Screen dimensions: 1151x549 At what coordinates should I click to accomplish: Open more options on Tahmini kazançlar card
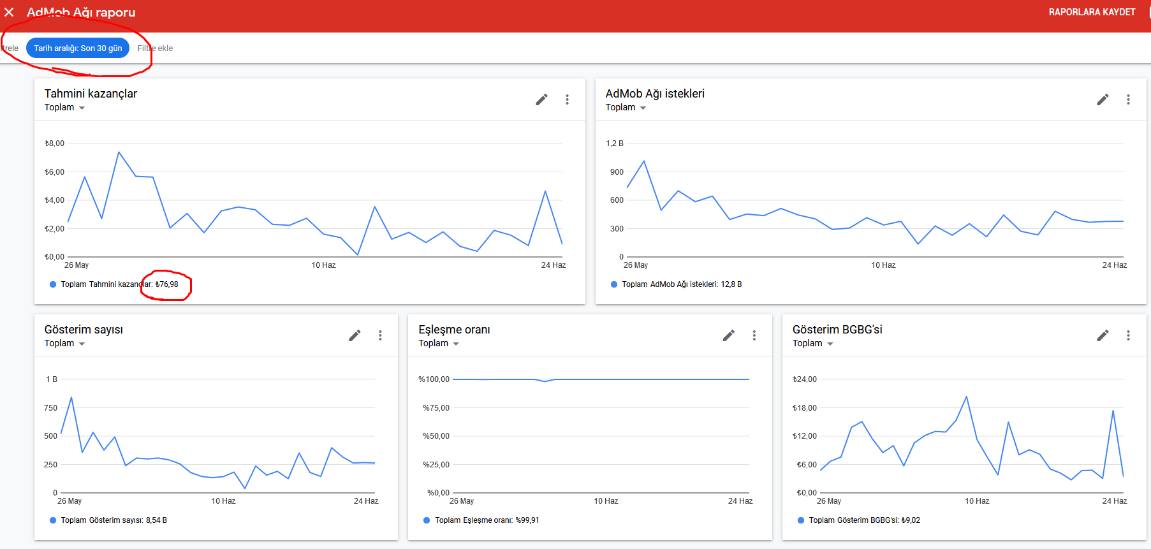pyautogui.click(x=567, y=99)
